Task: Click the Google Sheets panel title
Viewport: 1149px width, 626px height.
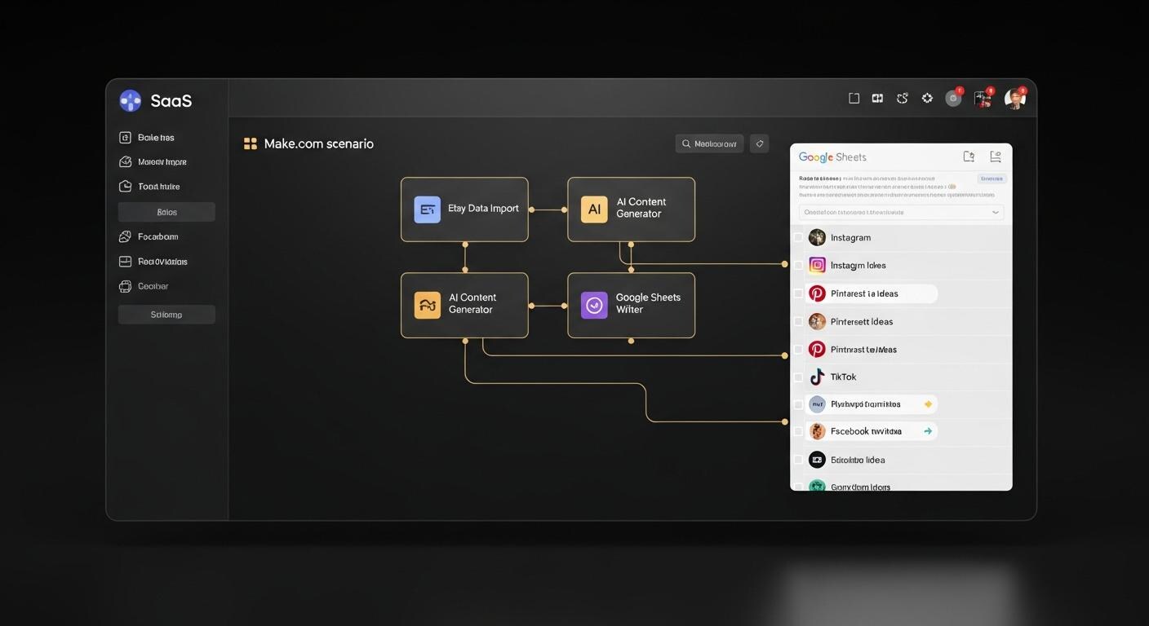Action: (x=832, y=156)
